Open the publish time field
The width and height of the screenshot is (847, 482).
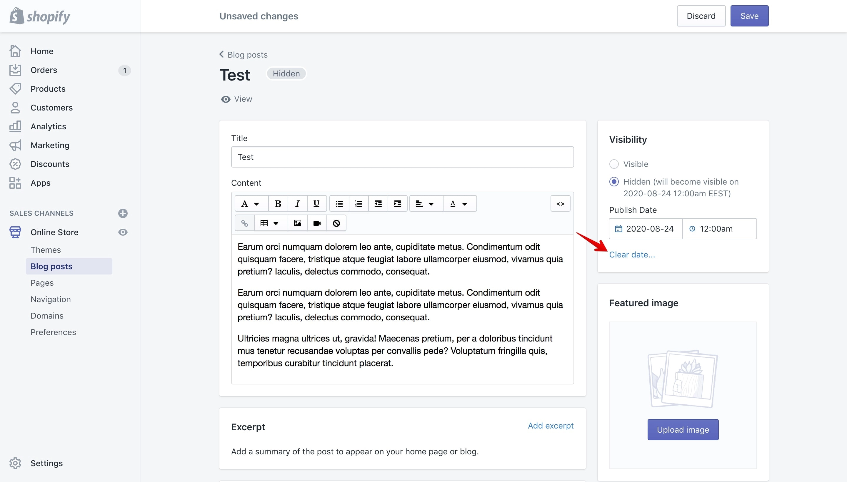pos(719,229)
